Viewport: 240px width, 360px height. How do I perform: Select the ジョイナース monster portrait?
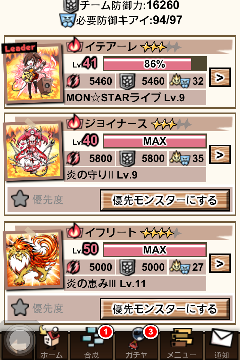click(33, 150)
